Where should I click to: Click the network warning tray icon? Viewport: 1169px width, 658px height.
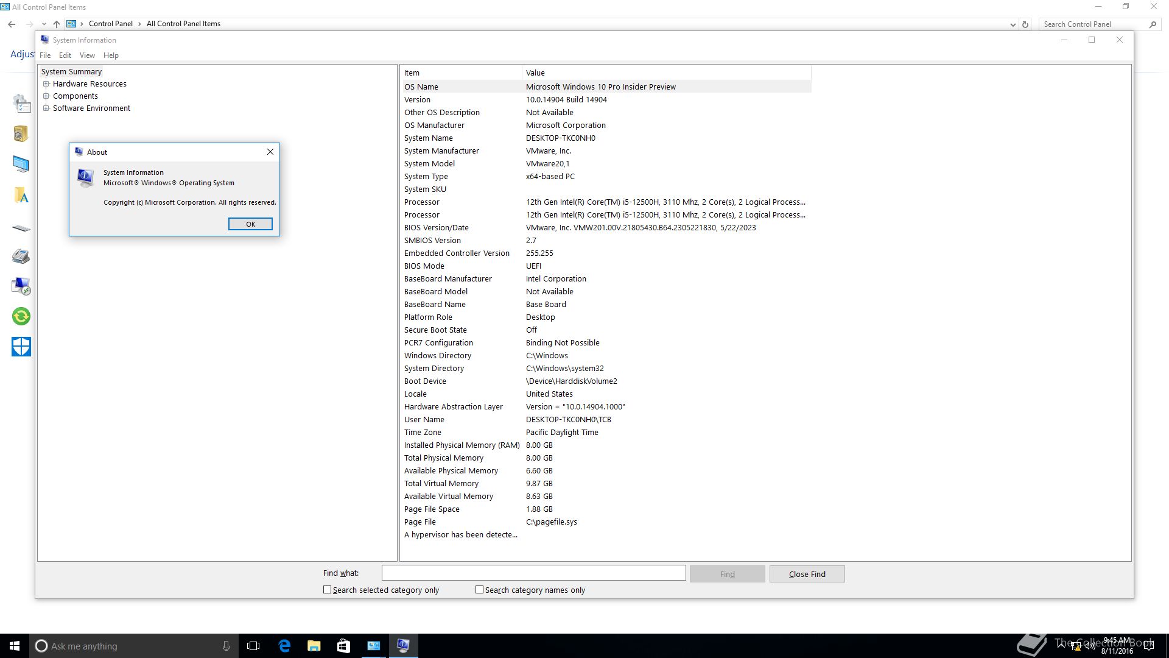[1076, 646]
